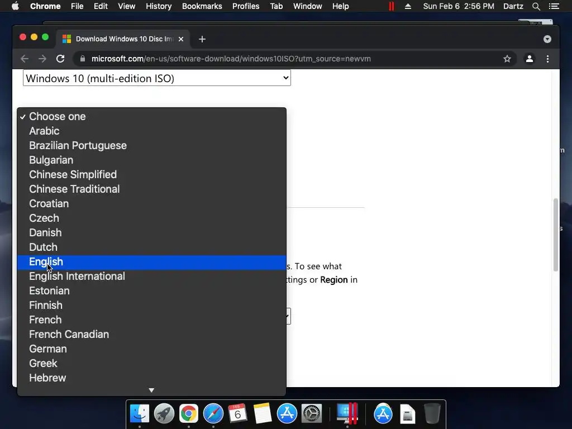Click the page's vertical scrollbar thumb
Image resolution: width=572 pixels, height=429 pixels.
[556, 235]
